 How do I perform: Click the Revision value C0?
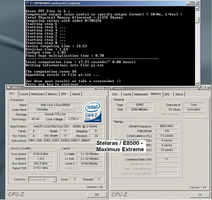coord(96,136)
